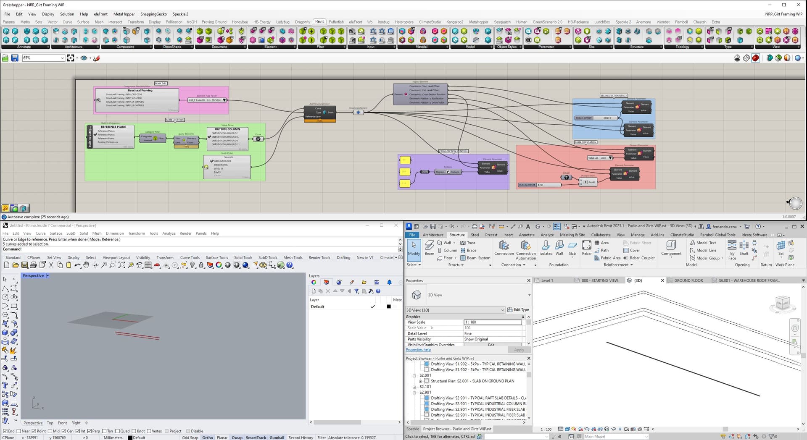The height and width of the screenshot is (440, 807).
Task: Open Revit Select panel dropdown
Action: point(414,265)
